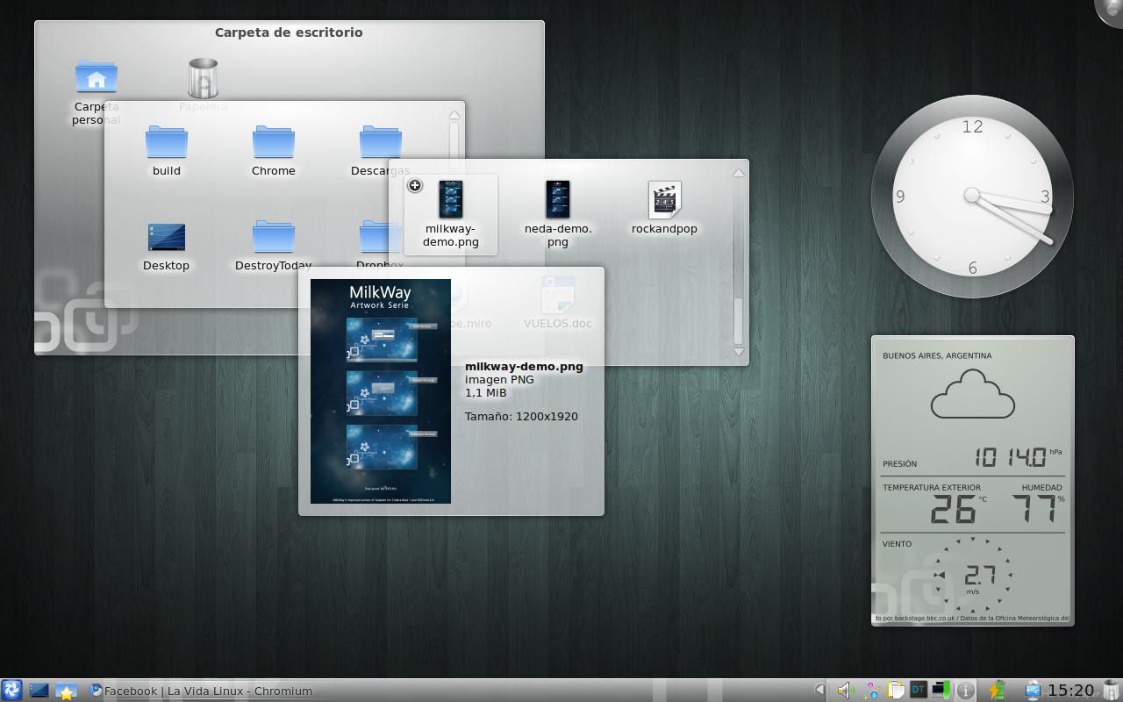
Task: Open the Kickoff application launcher
Action: click(11, 690)
